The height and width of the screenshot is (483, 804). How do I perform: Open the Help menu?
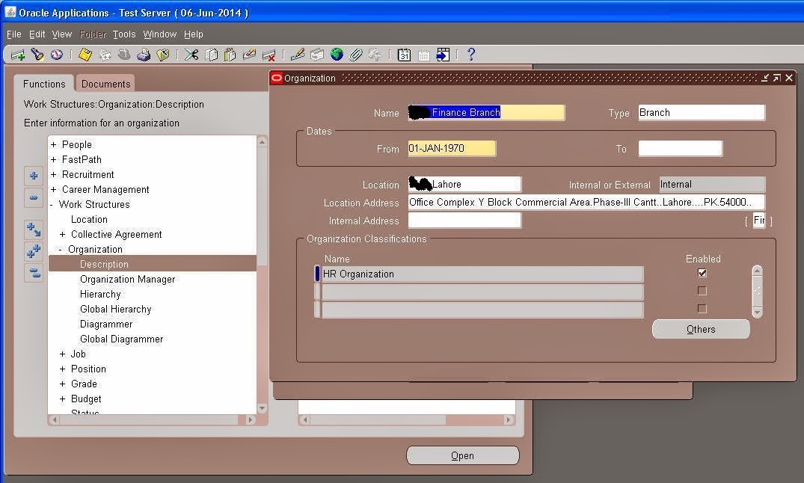tap(193, 34)
